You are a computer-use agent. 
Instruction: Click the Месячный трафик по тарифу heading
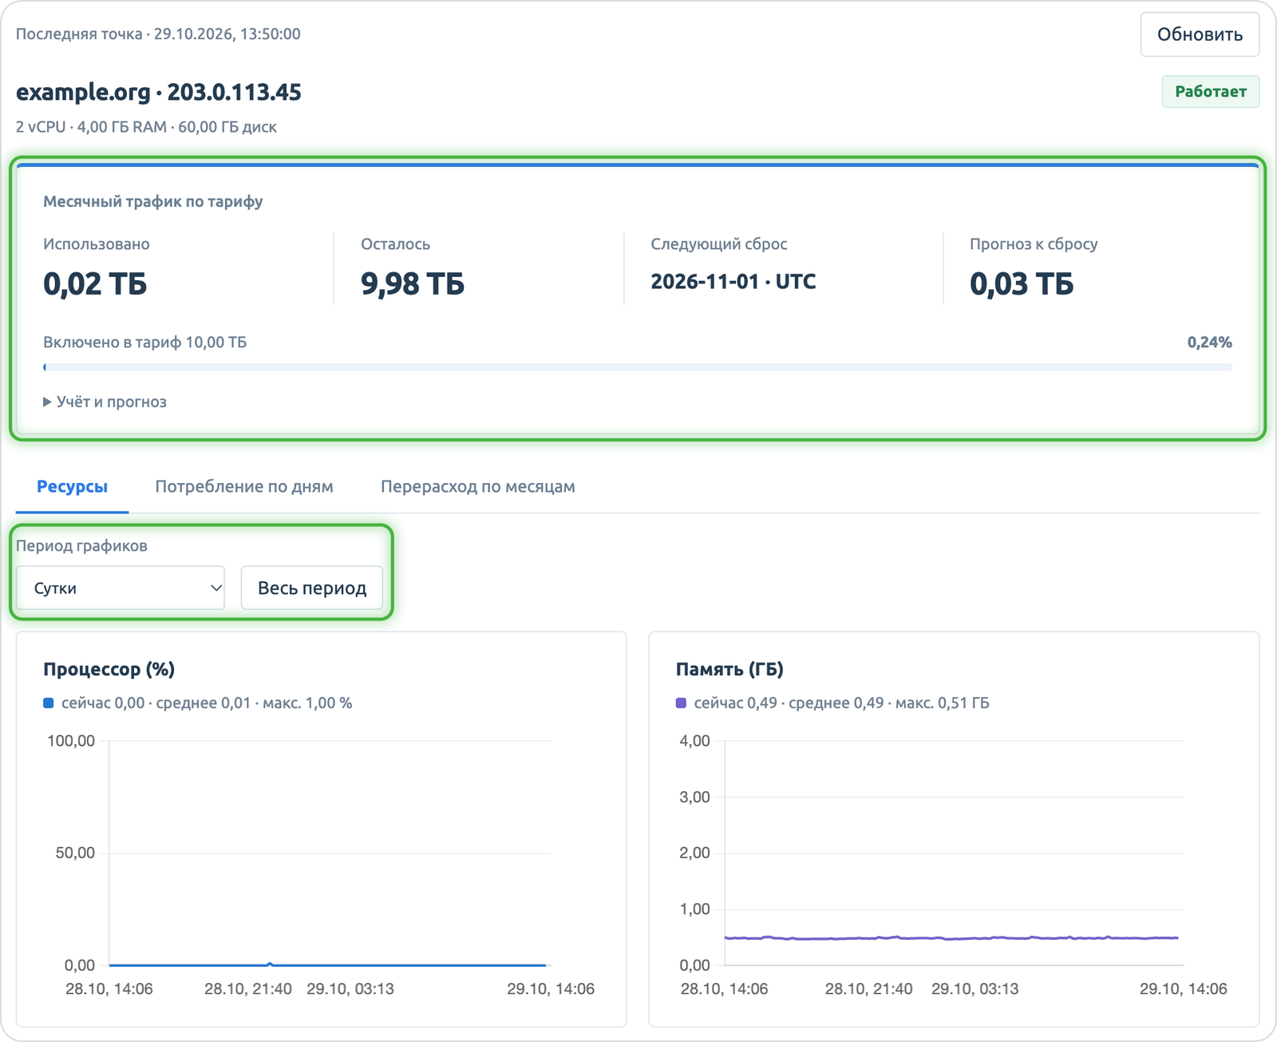[153, 201]
